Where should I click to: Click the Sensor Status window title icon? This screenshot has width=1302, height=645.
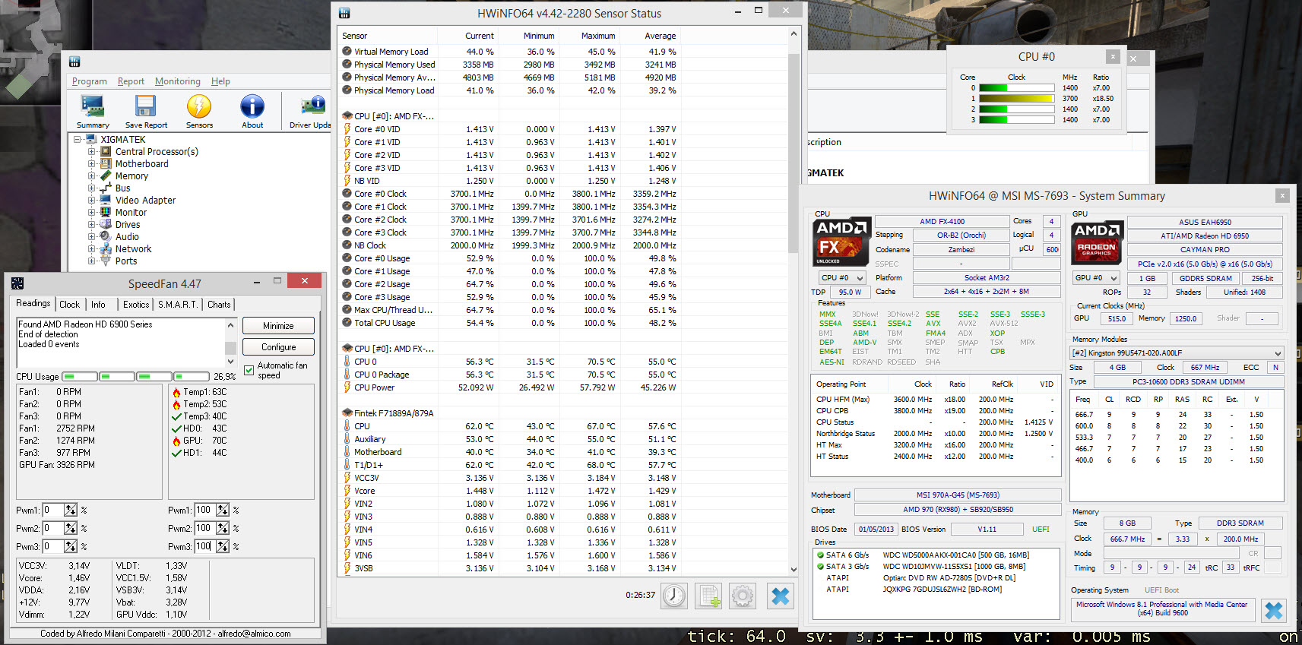click(344, 13)
